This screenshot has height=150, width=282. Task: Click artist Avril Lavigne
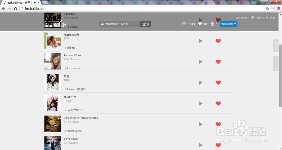[71, 143]
